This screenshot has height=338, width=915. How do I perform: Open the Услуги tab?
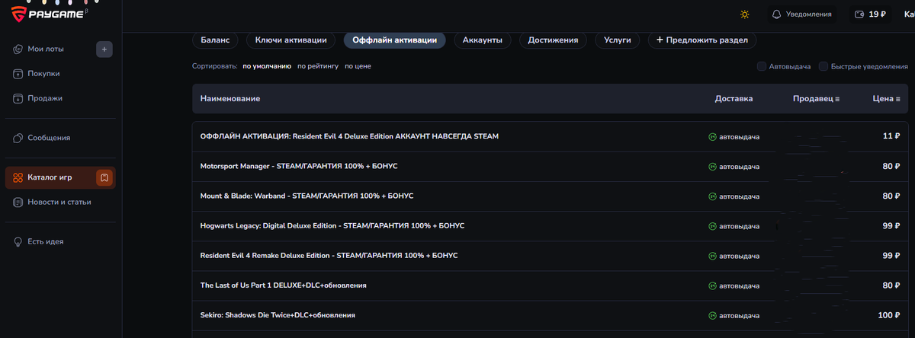[x=618, y=40]
